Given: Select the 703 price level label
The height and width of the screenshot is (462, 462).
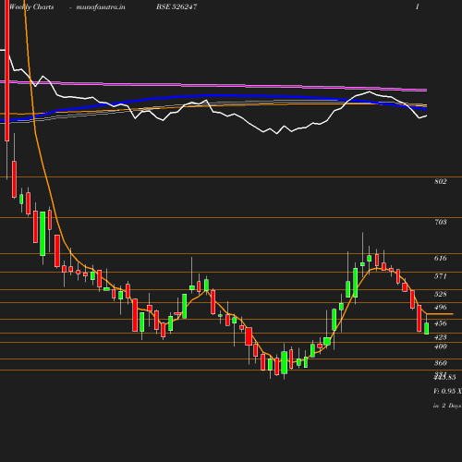Looking at the screenshot, I should [441, 222].
